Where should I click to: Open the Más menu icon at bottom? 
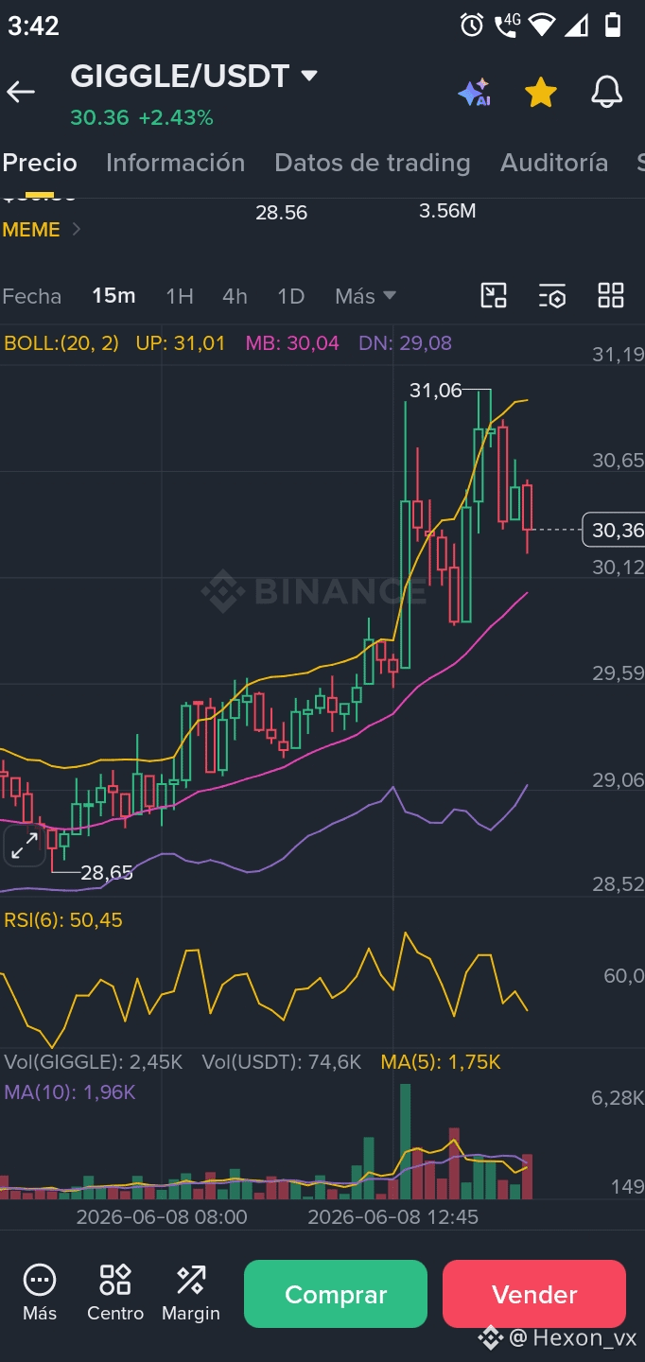40,1293
